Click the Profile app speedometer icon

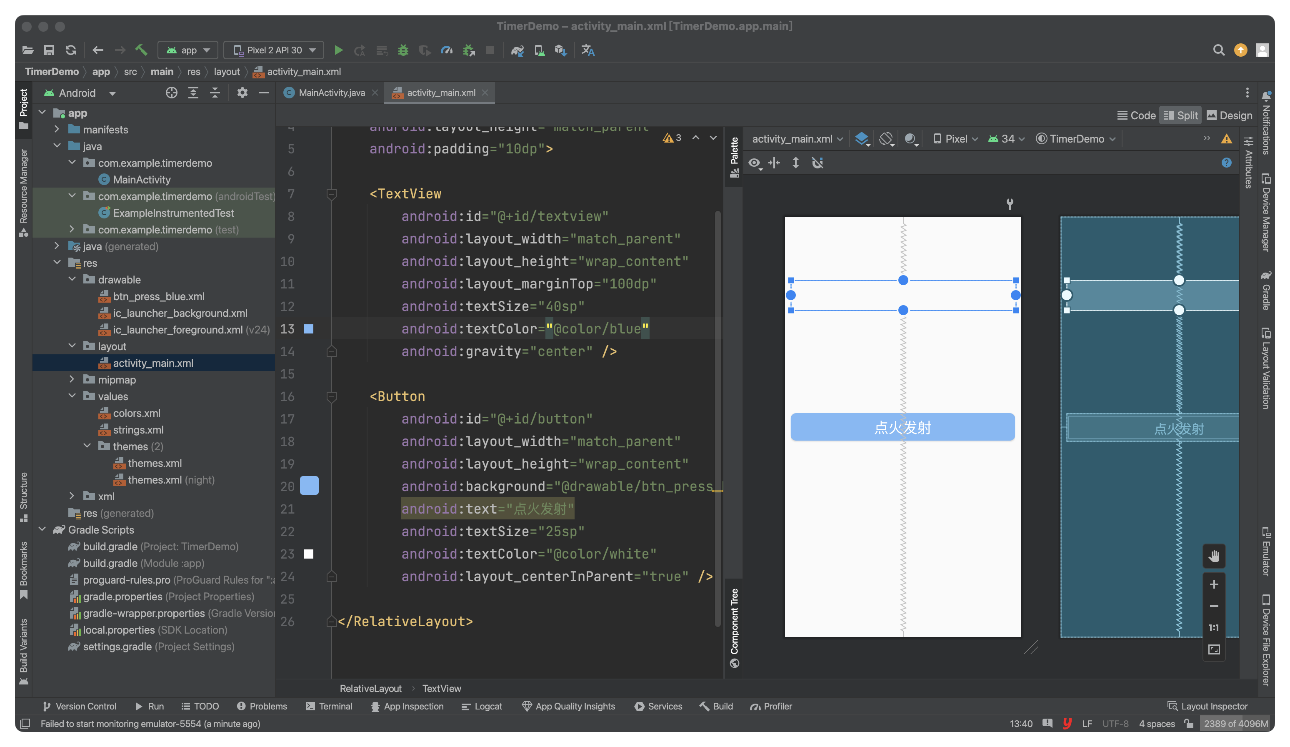[446, 50]
